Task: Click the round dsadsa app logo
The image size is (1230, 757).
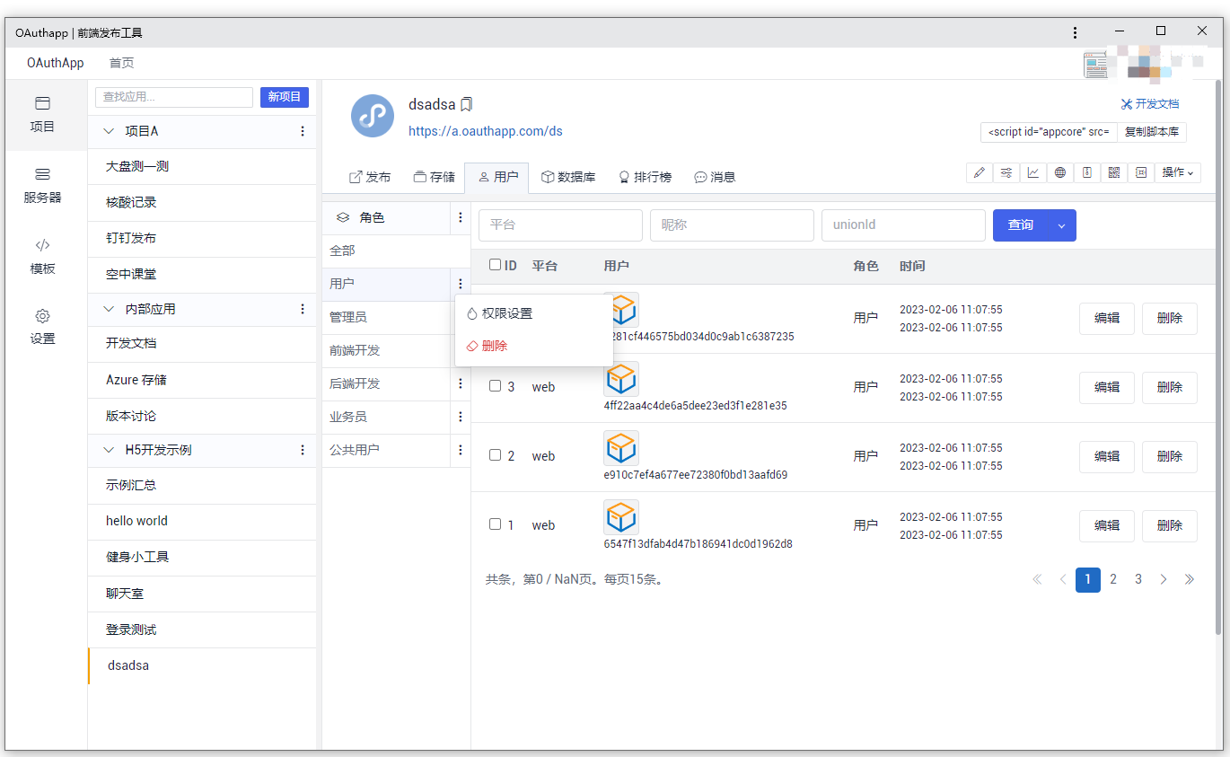Action: tap(373, 116)
